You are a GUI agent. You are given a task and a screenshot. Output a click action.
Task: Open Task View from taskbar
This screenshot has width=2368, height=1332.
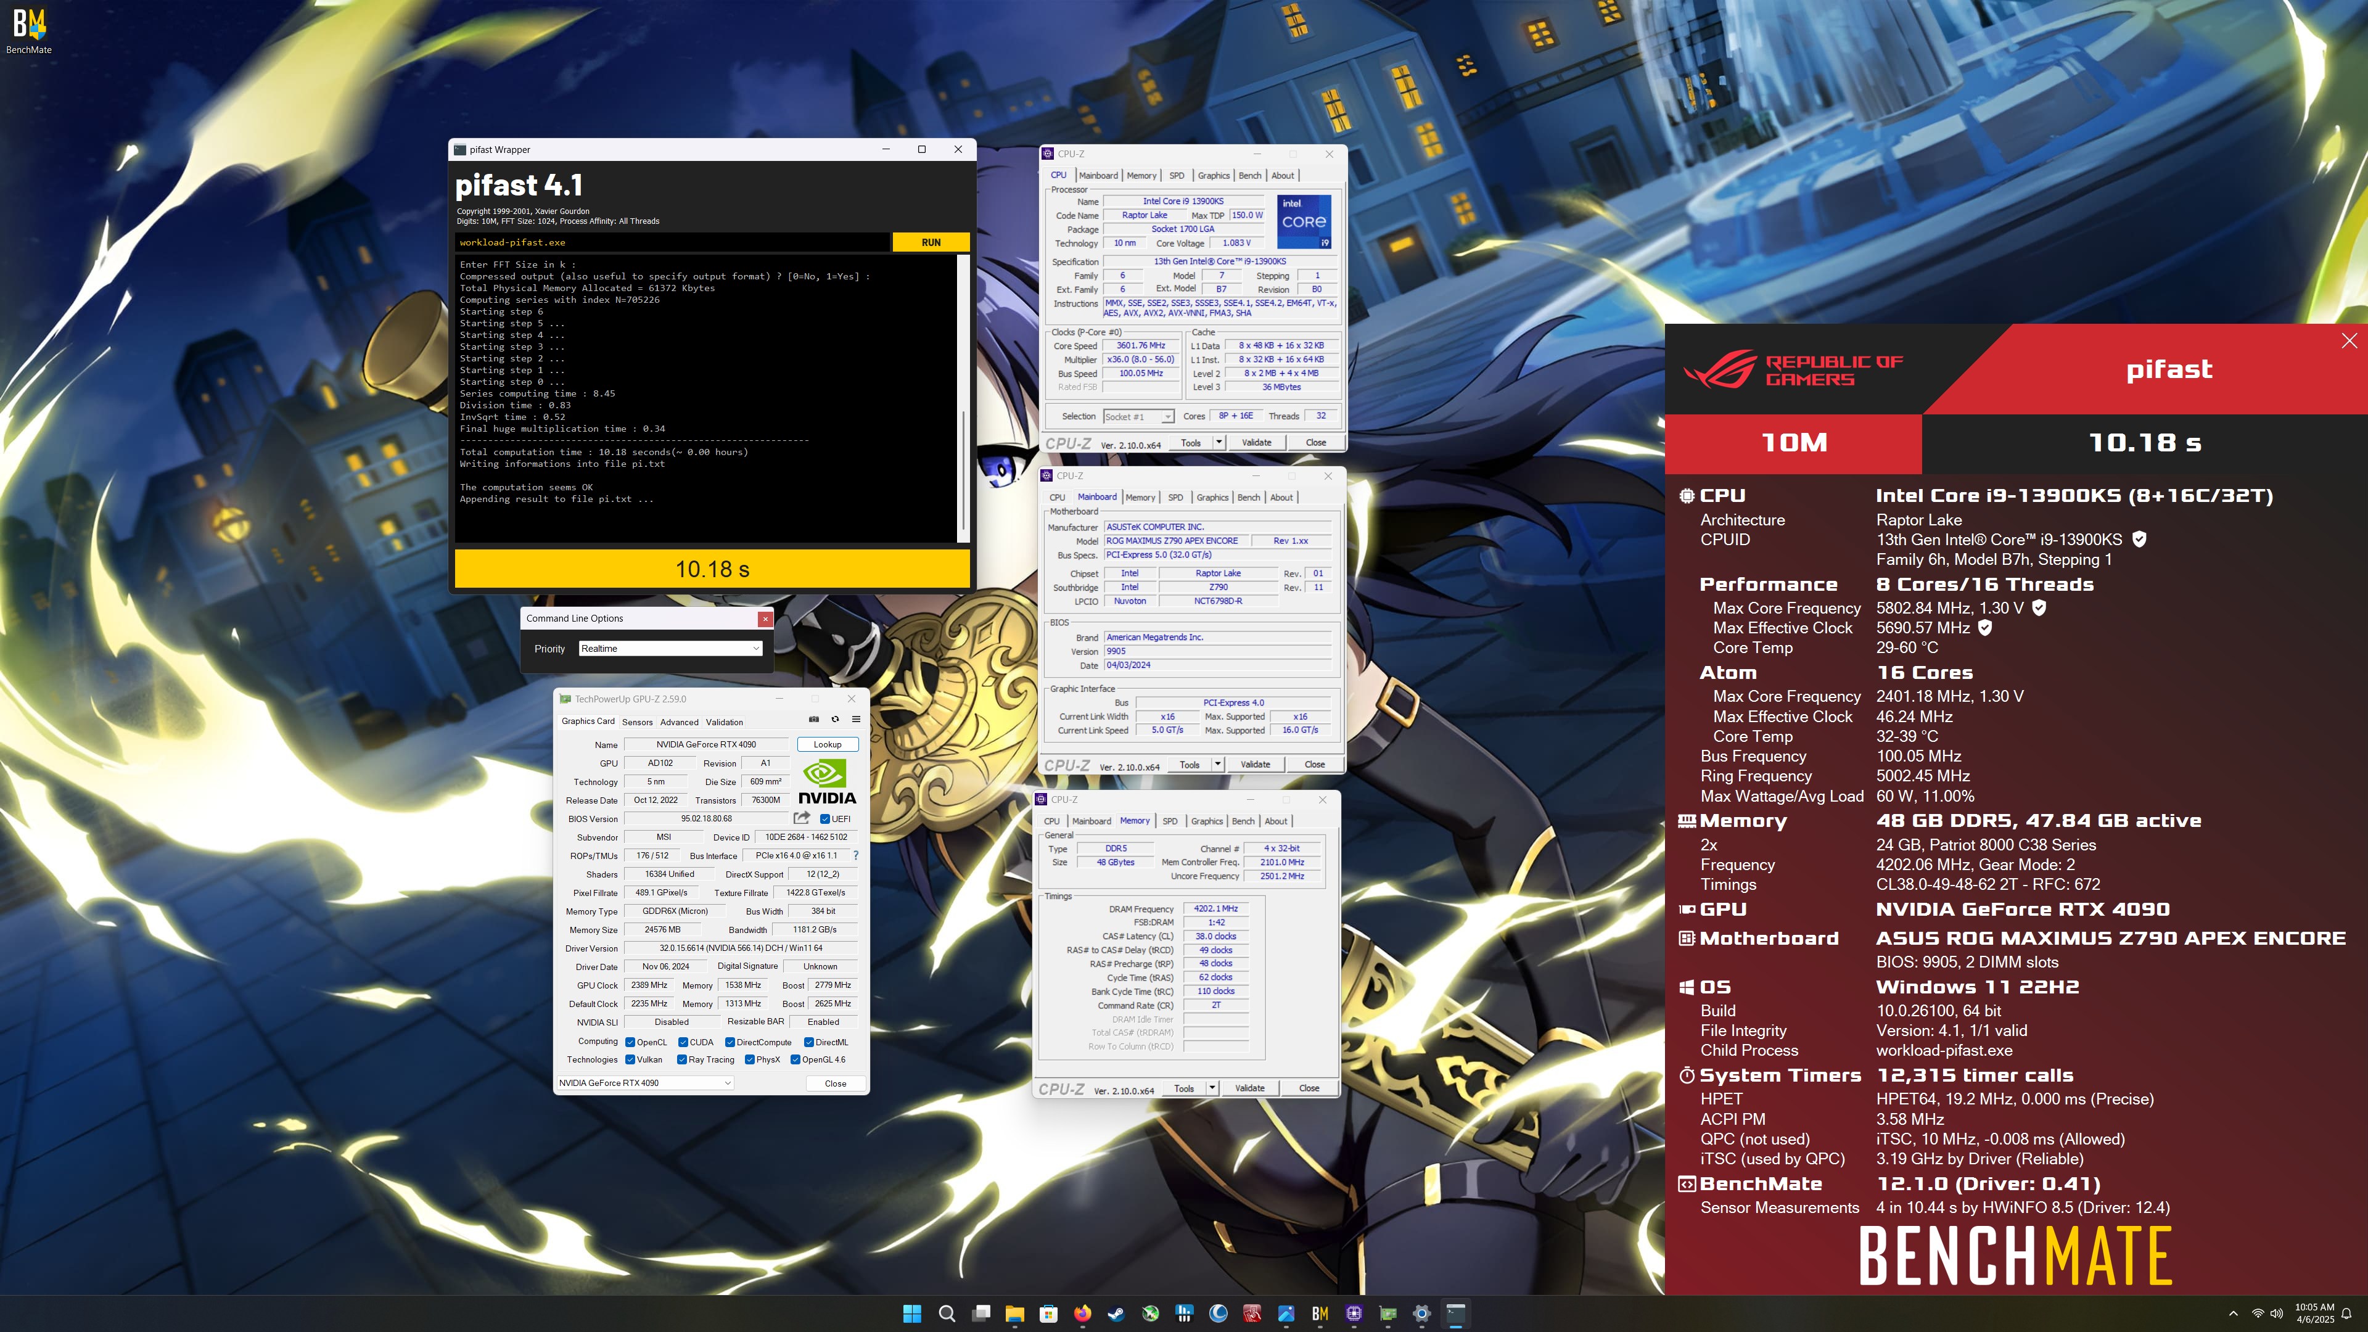982,1313
